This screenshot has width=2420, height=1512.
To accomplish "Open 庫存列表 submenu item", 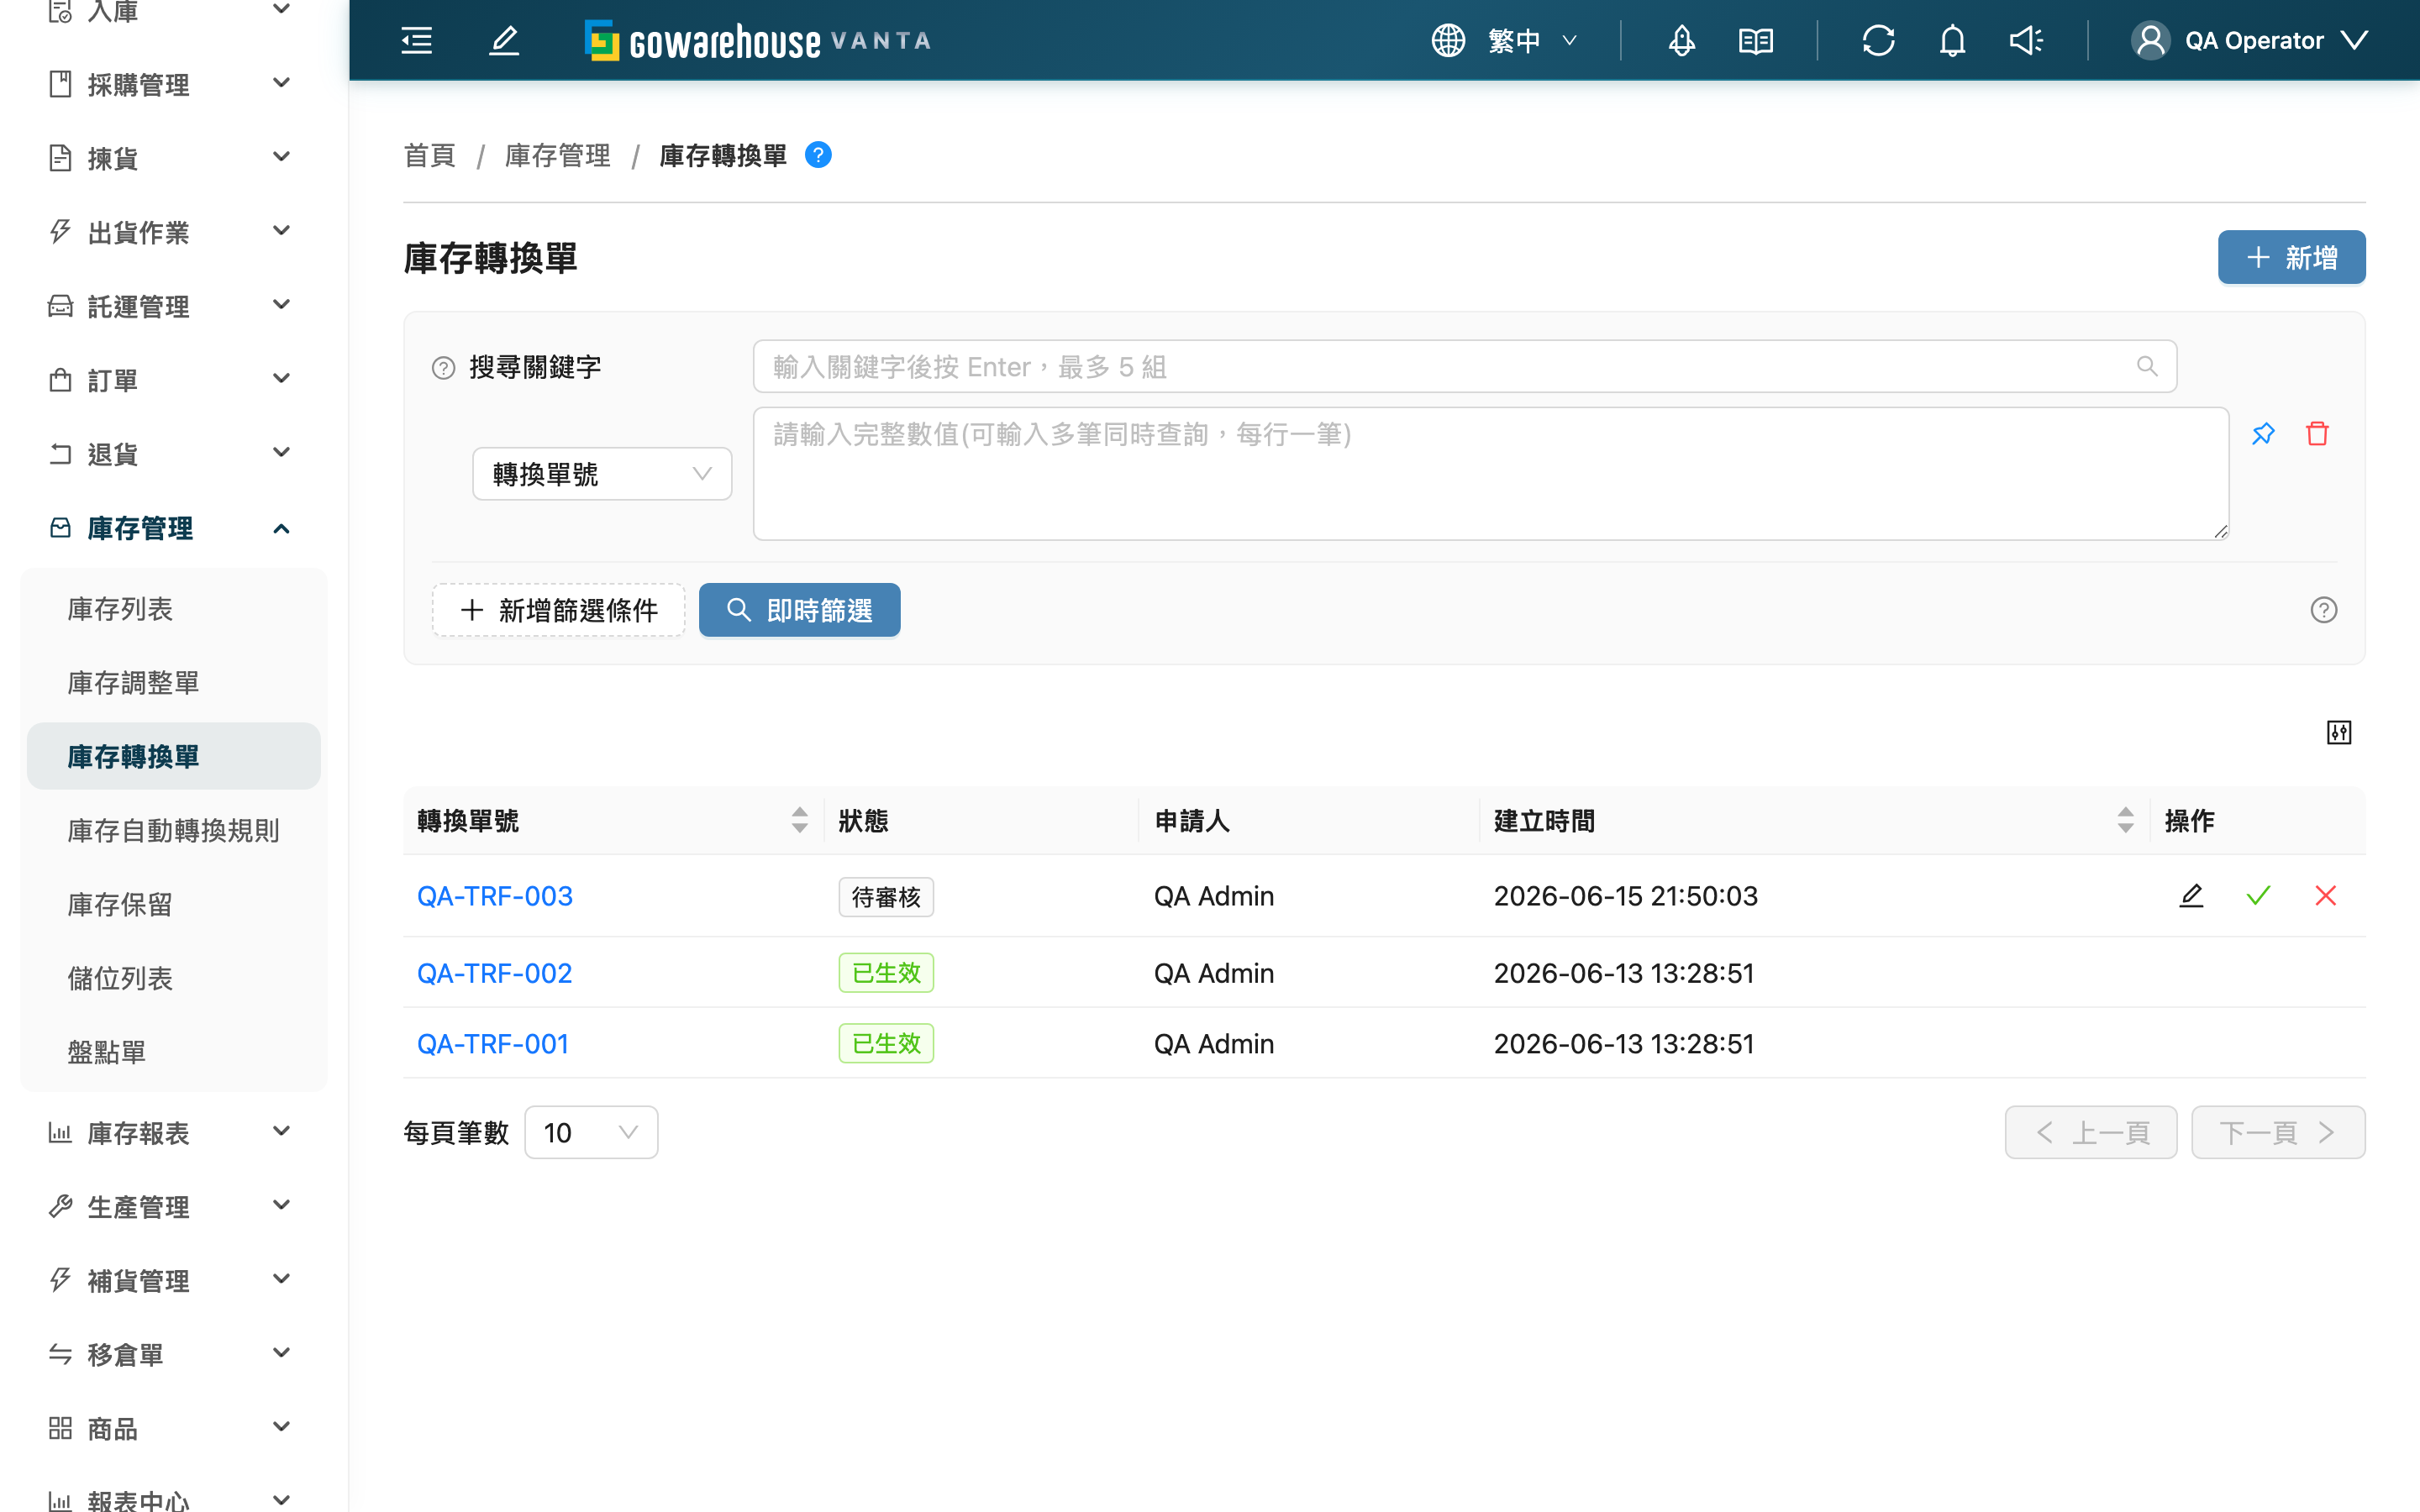I will pyautogui.click(x=174, y=609).
